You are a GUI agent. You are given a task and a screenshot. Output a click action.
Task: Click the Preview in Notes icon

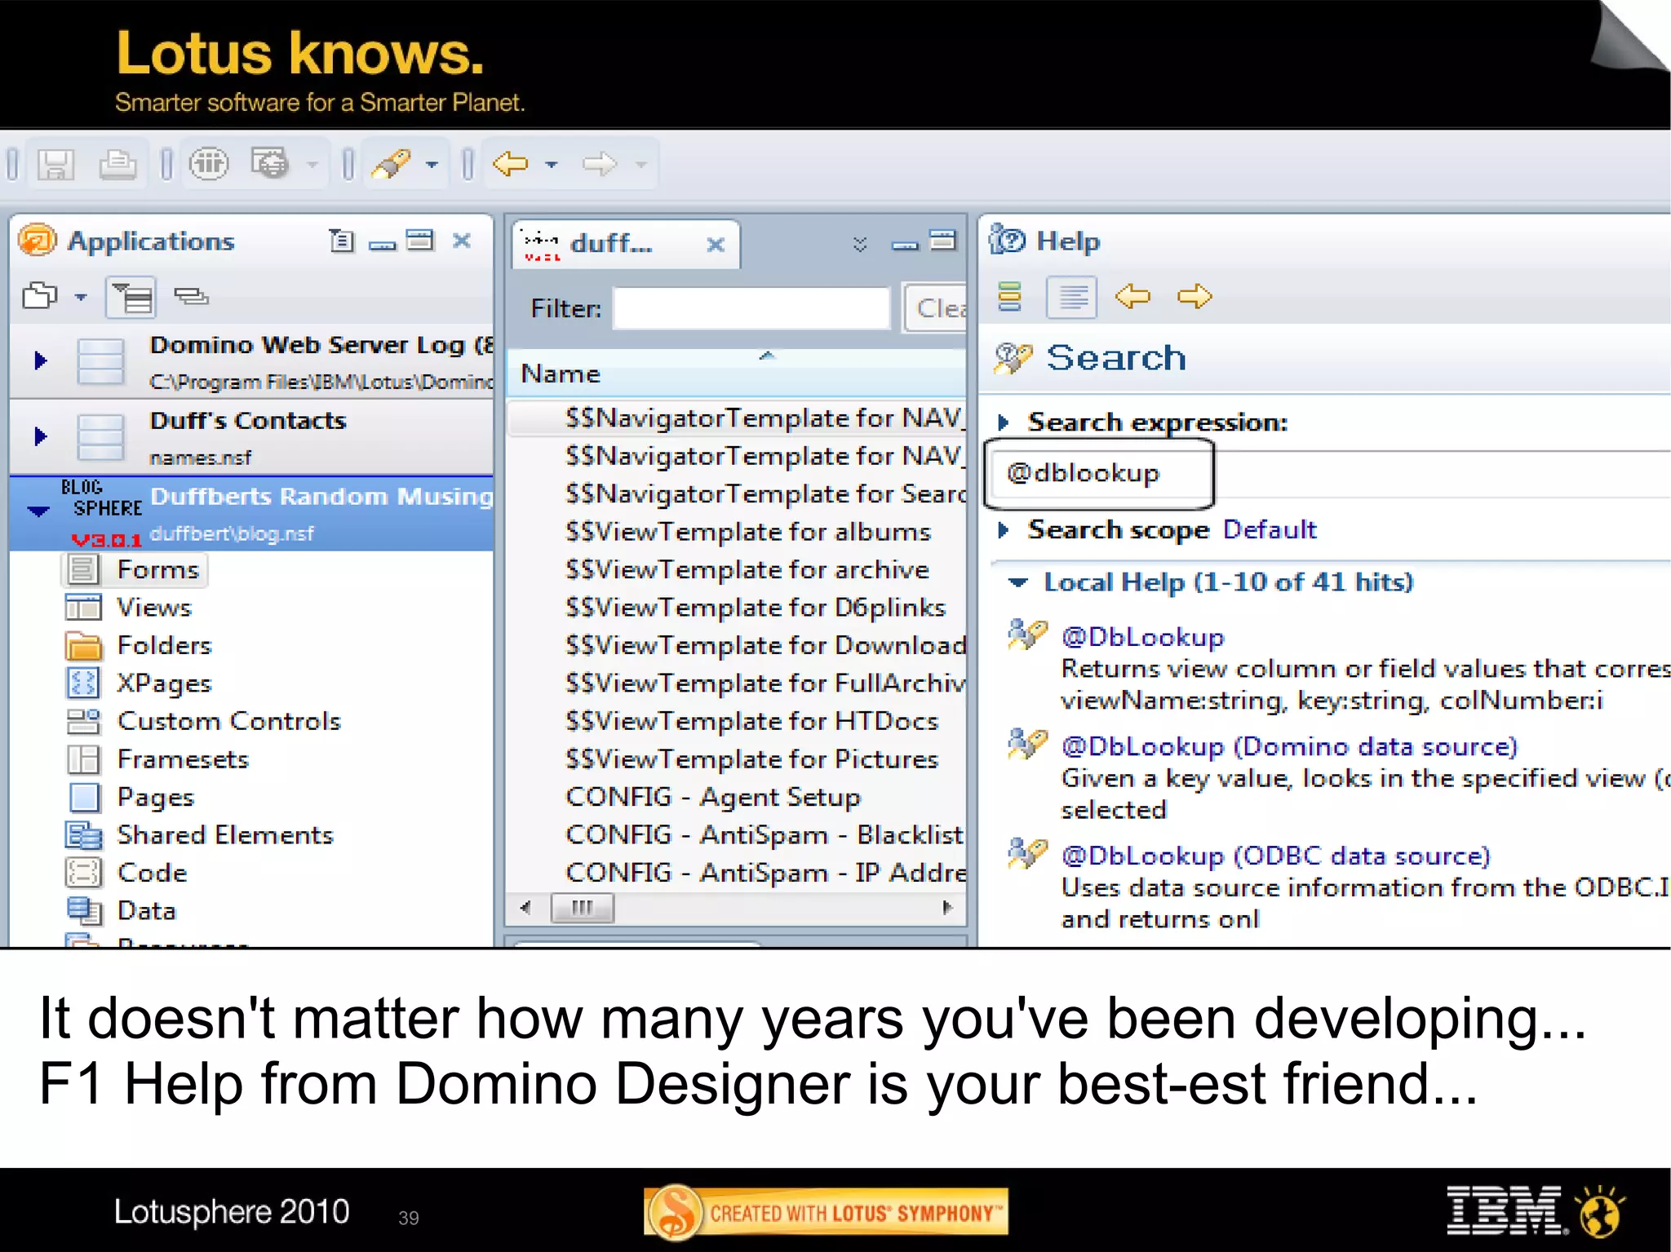click(209, 164)
